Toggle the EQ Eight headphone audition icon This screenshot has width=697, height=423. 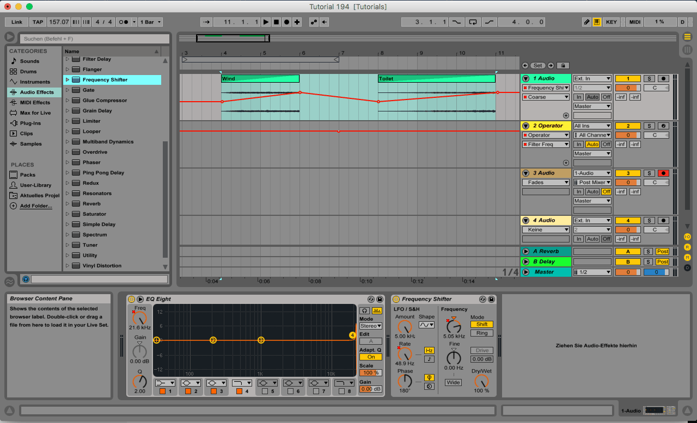click(x=365, y=310)
